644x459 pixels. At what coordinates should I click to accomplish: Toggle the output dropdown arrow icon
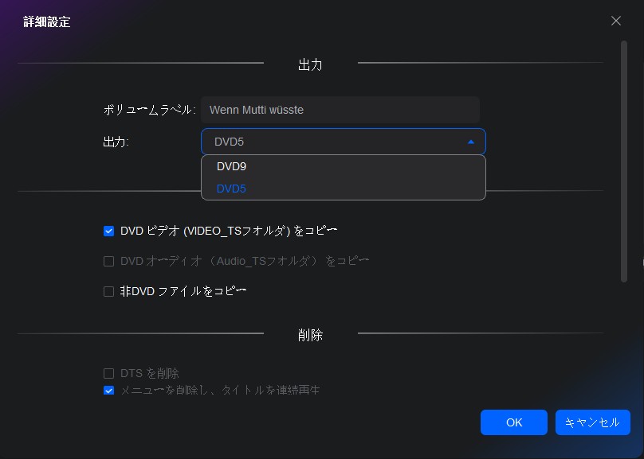[471, 142]
